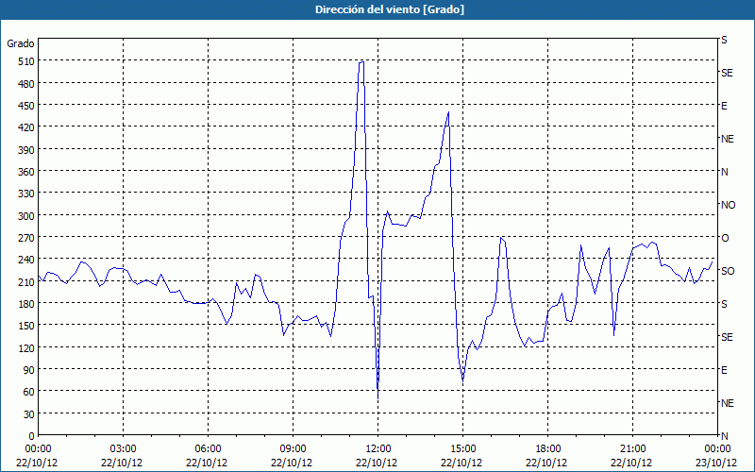Click the 'NO' compass direction label
Image resolution: width=755 pixels, height=472 pixels.
728,205
